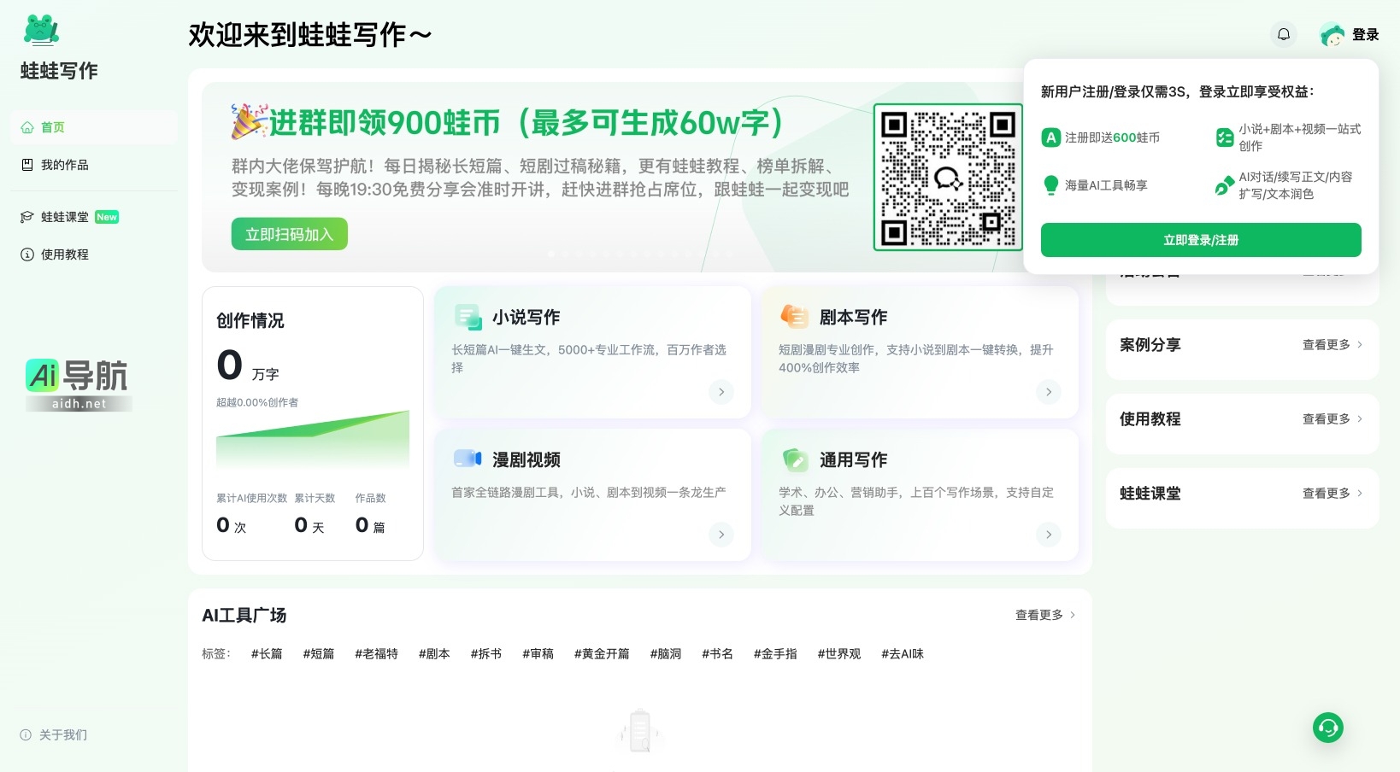This screenshot has height=772, width=1400.
Task: Open 我的作品 via its bookmark icon
Action: coord(27,165)
